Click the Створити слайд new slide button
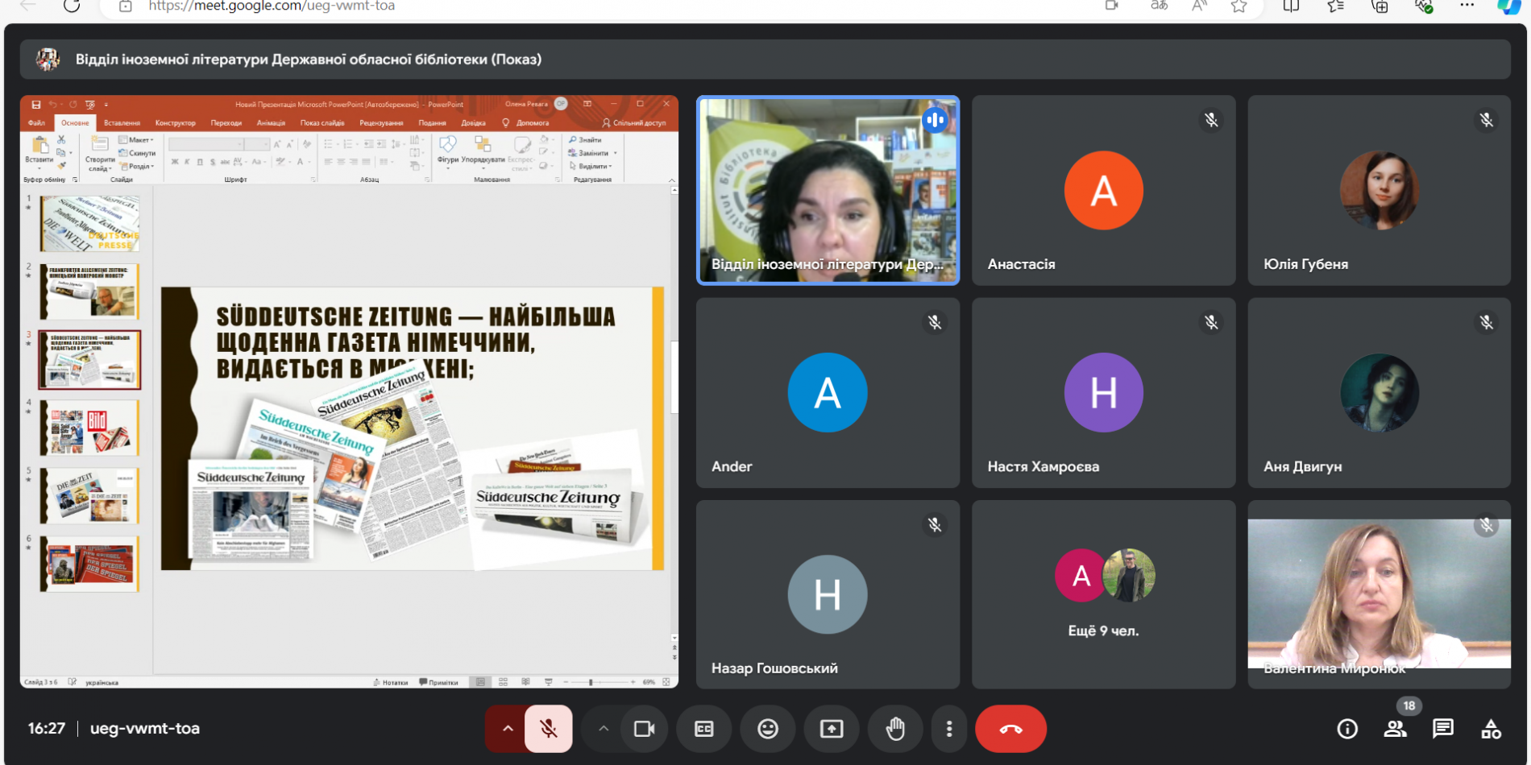Image resolution: width=1531 pixels, height=765 pixels. point(100,153)
